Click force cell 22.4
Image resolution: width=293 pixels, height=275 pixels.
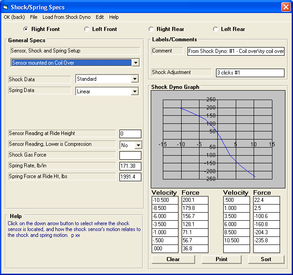click(x=267, y=200)
